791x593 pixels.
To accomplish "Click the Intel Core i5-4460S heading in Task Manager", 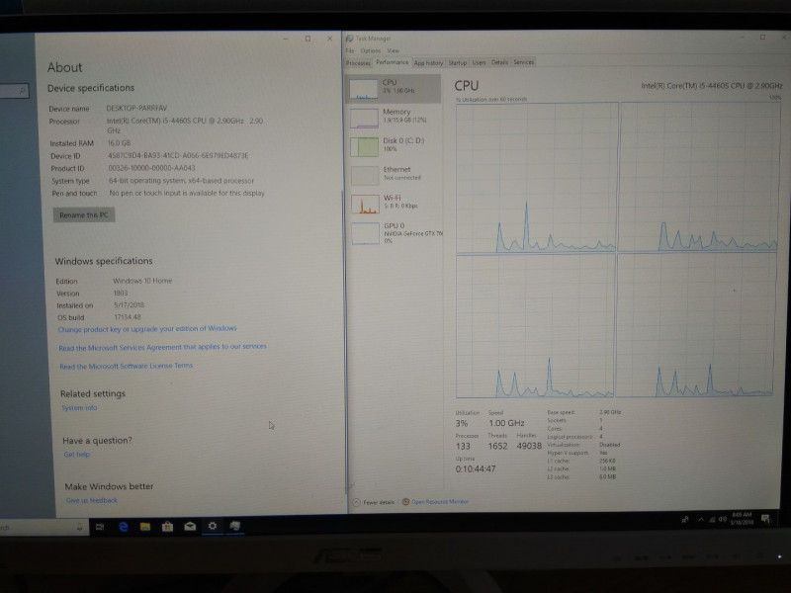I will [711, 86].
